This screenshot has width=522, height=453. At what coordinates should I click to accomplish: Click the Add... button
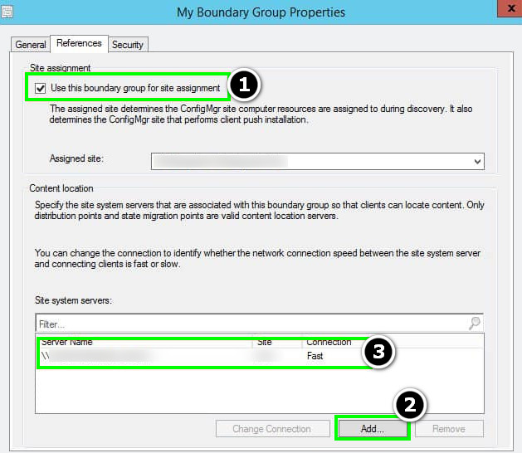tap(373, 429)
